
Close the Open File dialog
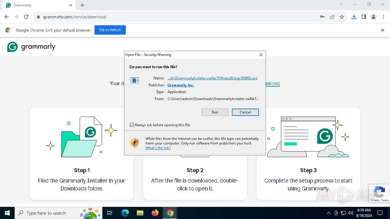coord(261,55)
